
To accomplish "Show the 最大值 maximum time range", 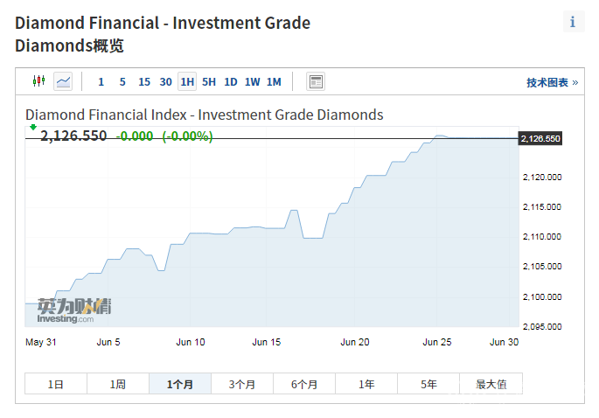I will point(491,384).
